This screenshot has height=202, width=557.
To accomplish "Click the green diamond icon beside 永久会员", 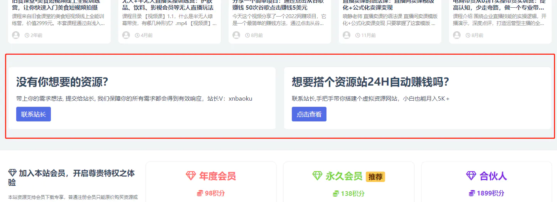I will tap(317, 176).
